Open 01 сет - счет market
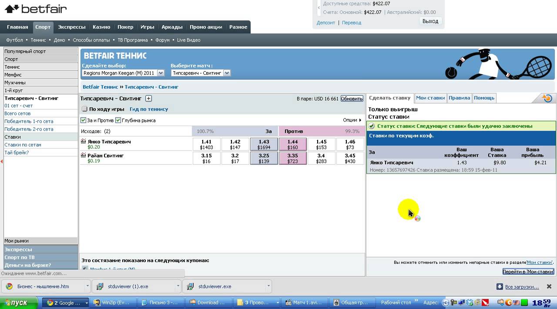 19,106
